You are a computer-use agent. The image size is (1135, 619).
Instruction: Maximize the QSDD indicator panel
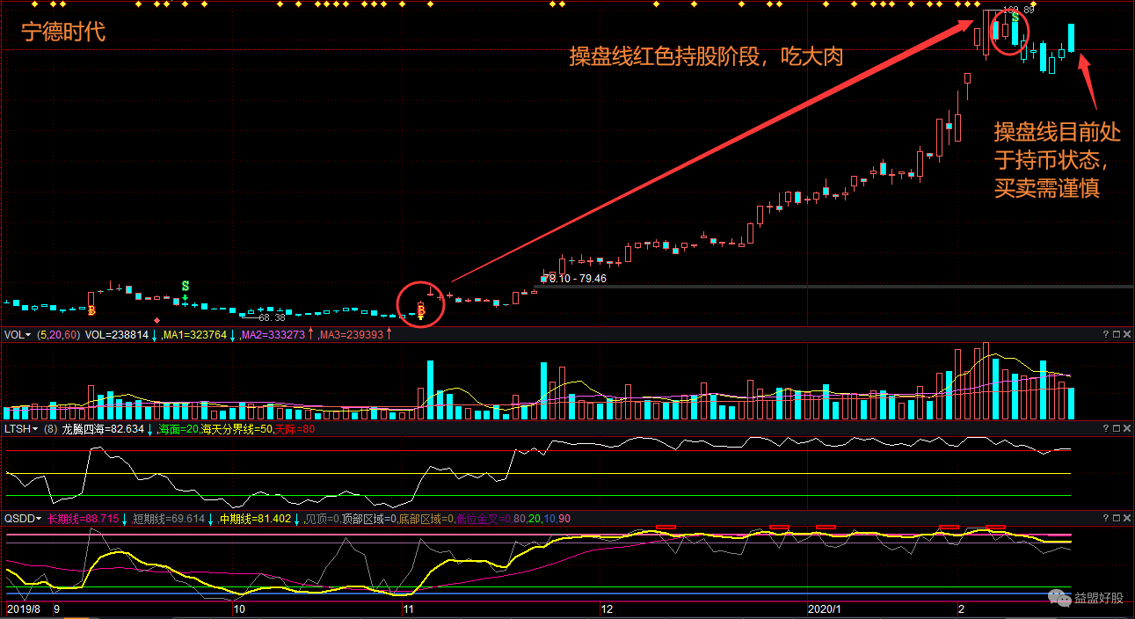[1116, 519]
